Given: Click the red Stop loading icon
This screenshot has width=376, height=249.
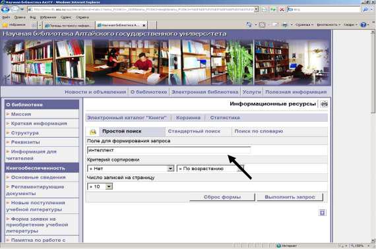Looking at the screenshot, I should point(282,9).
